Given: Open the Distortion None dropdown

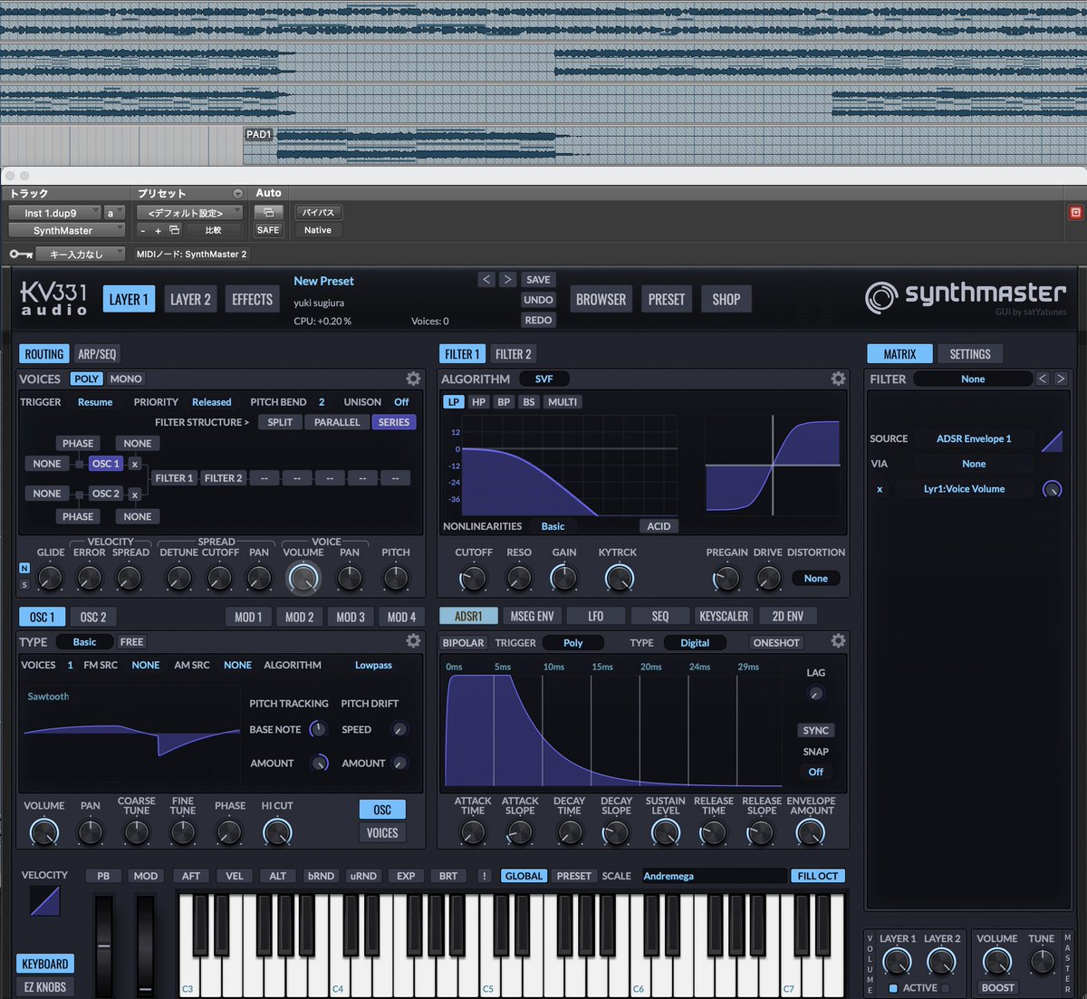Looking at the screenshot, I should (816, 578).
